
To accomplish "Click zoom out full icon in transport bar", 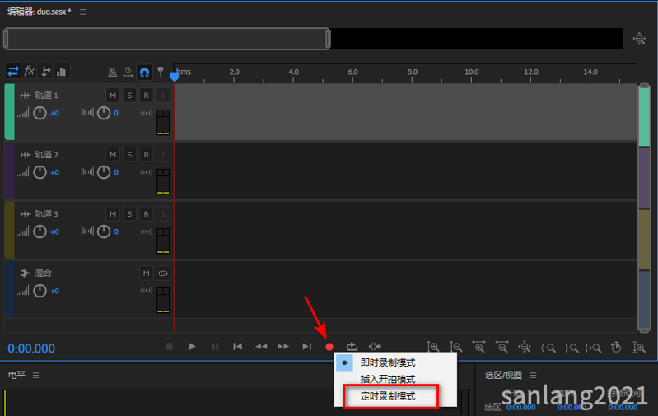I will click(x=525, y=347).
